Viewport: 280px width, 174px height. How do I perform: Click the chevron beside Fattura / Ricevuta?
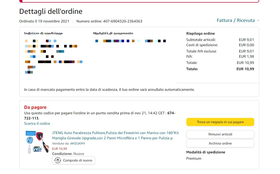coord(258,20)
